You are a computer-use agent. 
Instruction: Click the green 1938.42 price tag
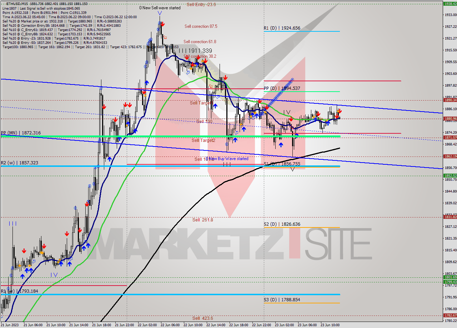[x=450, y=4]
